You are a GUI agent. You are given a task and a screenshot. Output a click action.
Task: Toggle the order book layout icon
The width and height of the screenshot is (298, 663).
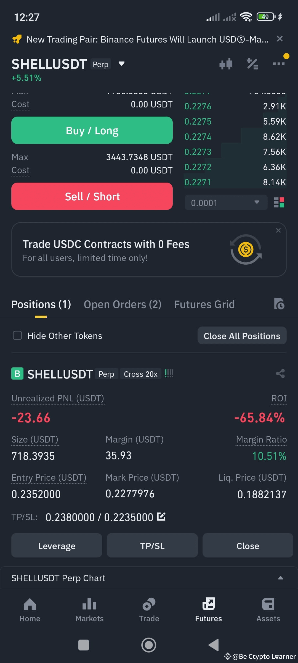click(279, 202)
